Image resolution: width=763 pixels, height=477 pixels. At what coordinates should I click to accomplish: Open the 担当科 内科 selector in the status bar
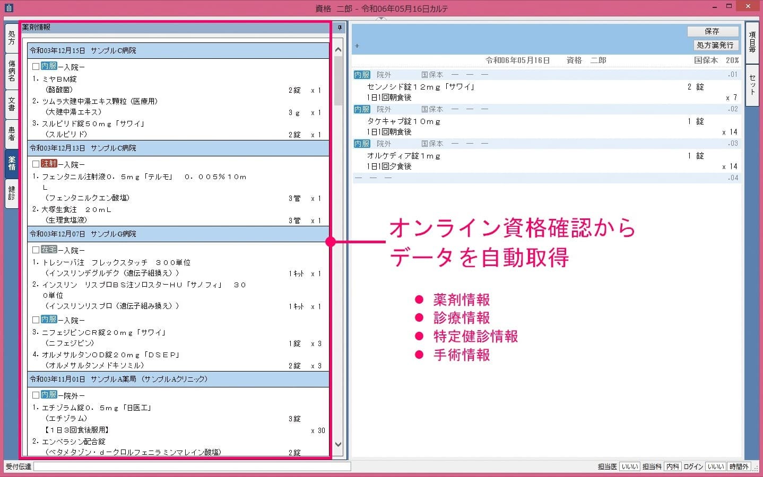point(673,467)
